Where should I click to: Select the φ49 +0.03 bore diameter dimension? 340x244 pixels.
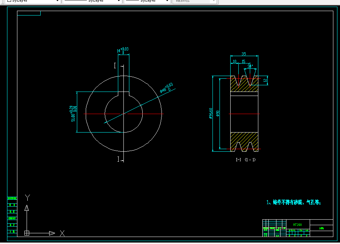click(x=166, y=88)
